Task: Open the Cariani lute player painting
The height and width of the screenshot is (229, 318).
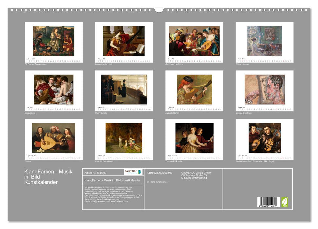Action: [x=53, y=138]
